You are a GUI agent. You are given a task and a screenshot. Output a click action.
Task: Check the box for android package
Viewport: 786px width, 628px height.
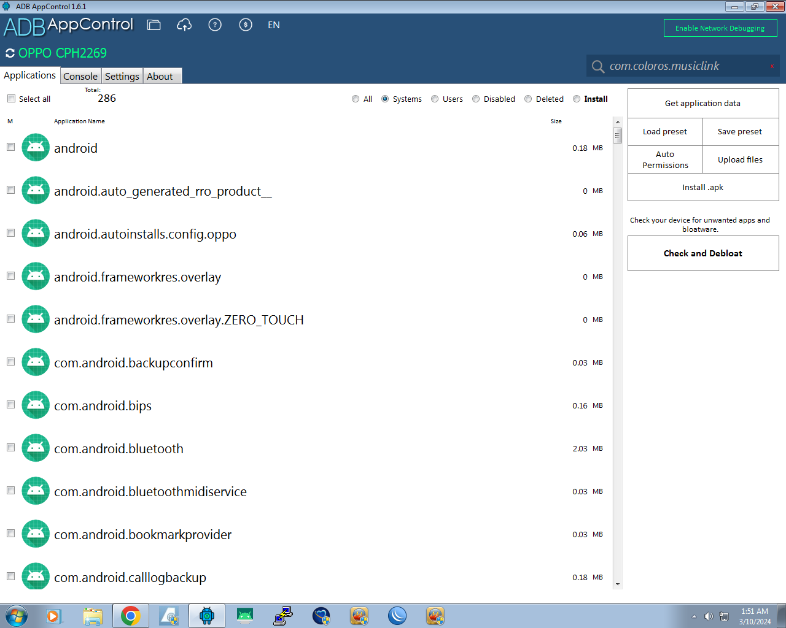click(10, 147)
